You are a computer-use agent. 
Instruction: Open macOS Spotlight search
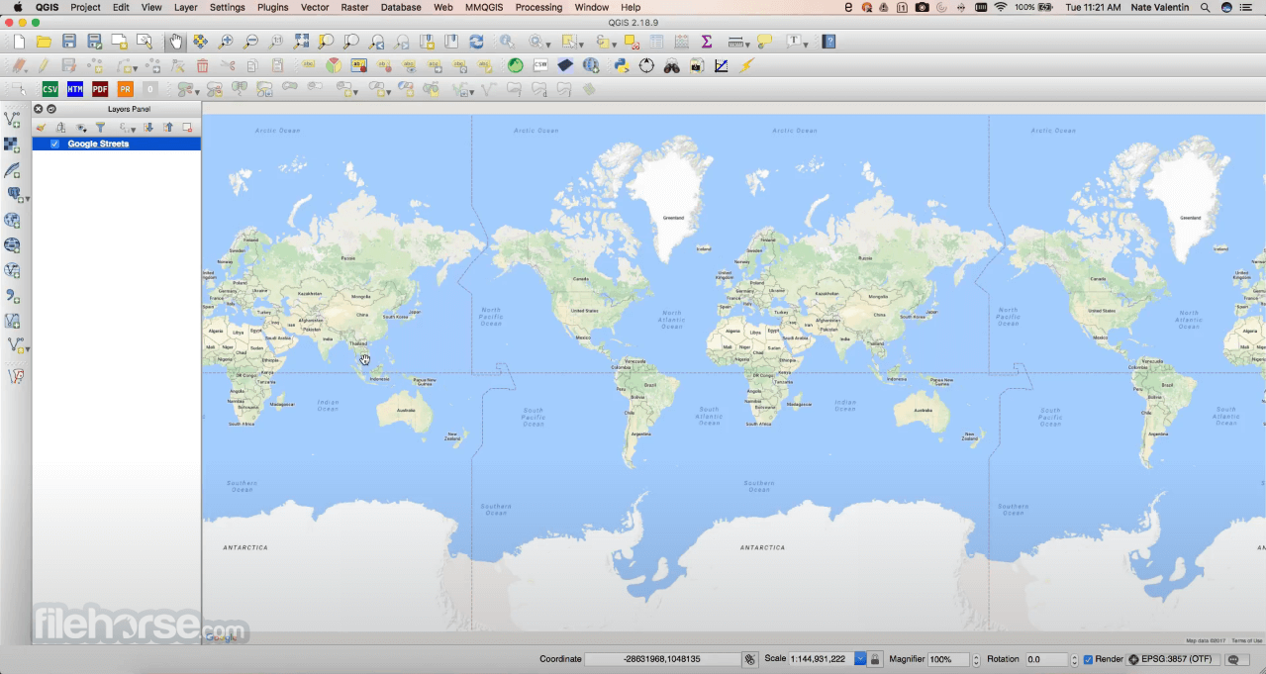click(1205, 7)
